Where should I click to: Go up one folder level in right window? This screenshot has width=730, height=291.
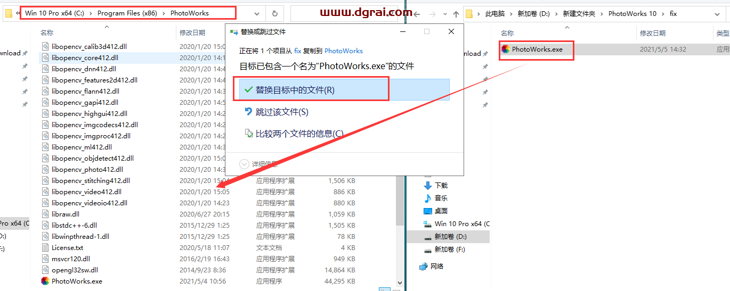pos(456,14)
